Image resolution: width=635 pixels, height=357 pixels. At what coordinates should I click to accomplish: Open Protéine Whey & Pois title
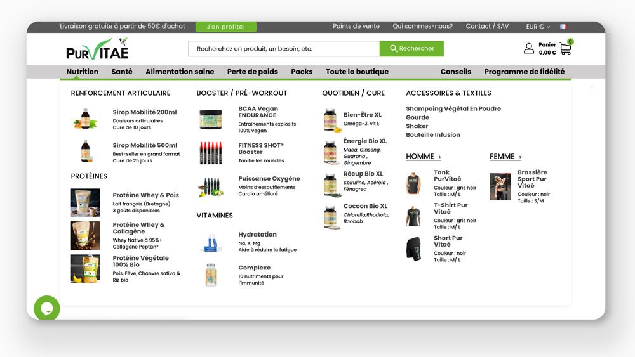tap(146, 195)
